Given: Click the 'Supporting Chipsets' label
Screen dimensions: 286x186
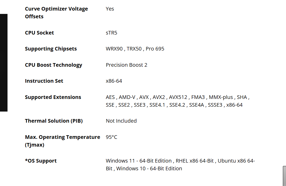Looking at the screenshot, I should [51, 49].
